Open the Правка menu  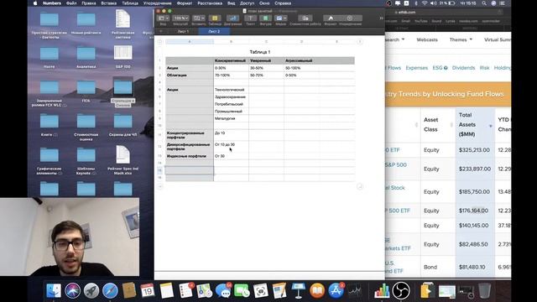coord(89,3)
